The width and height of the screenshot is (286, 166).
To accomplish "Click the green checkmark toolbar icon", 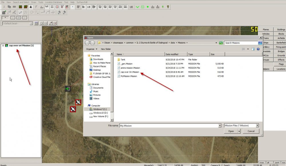I will coord(138,7).
